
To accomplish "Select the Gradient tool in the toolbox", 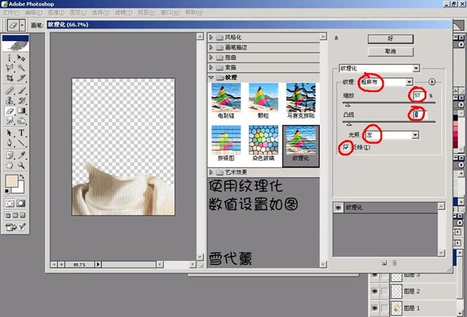I will click(x=22, y=112).
